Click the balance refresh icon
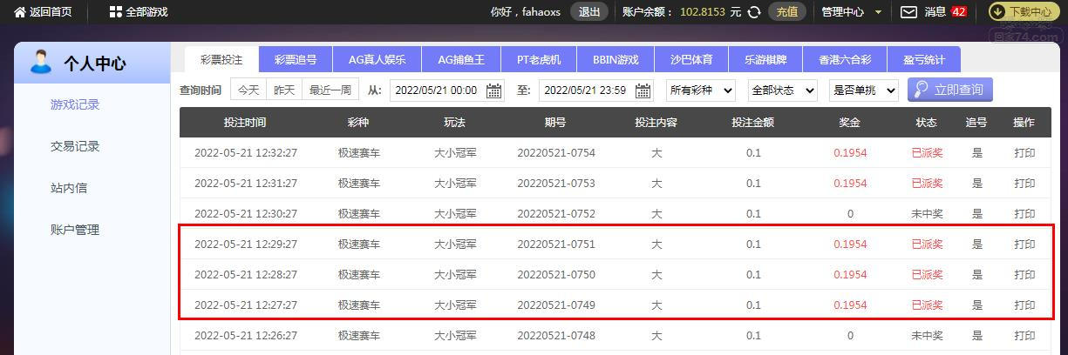1068x355 pixels. click(x=754, y=12)
